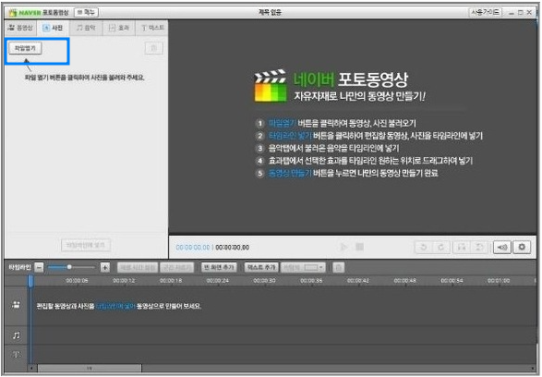The width and height of the screenshot is (542, 377).
Task: Click the video/photo track icon
Action: point(16,305)
